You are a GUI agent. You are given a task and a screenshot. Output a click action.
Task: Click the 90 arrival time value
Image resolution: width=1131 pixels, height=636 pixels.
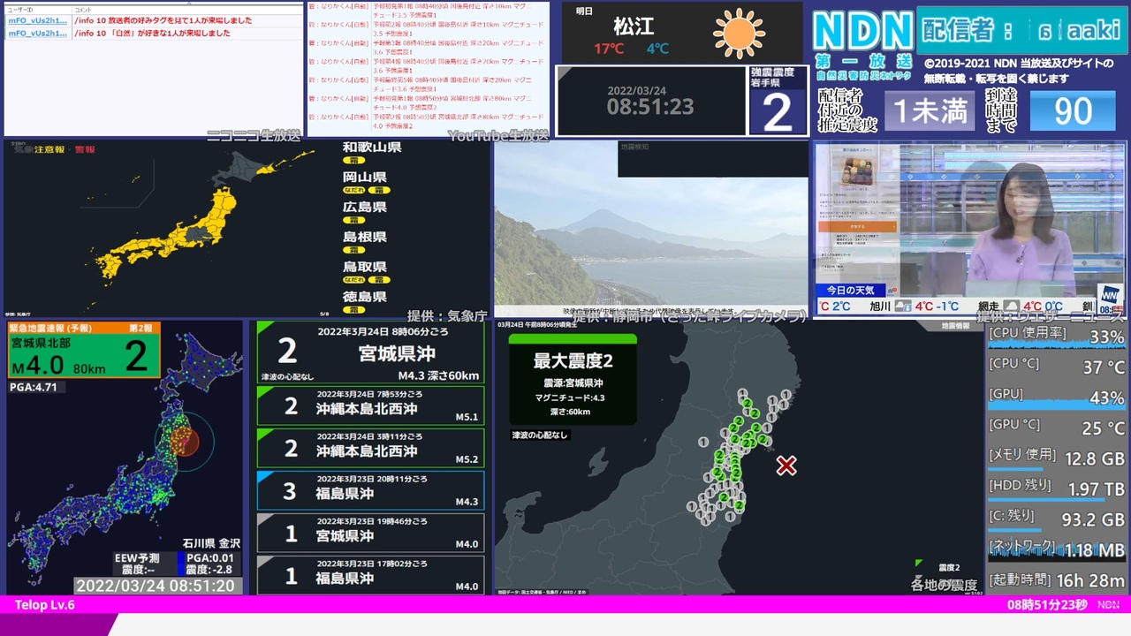(1073, 111)
